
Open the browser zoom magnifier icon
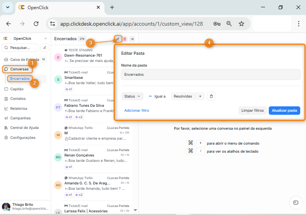tap(229, 24)
